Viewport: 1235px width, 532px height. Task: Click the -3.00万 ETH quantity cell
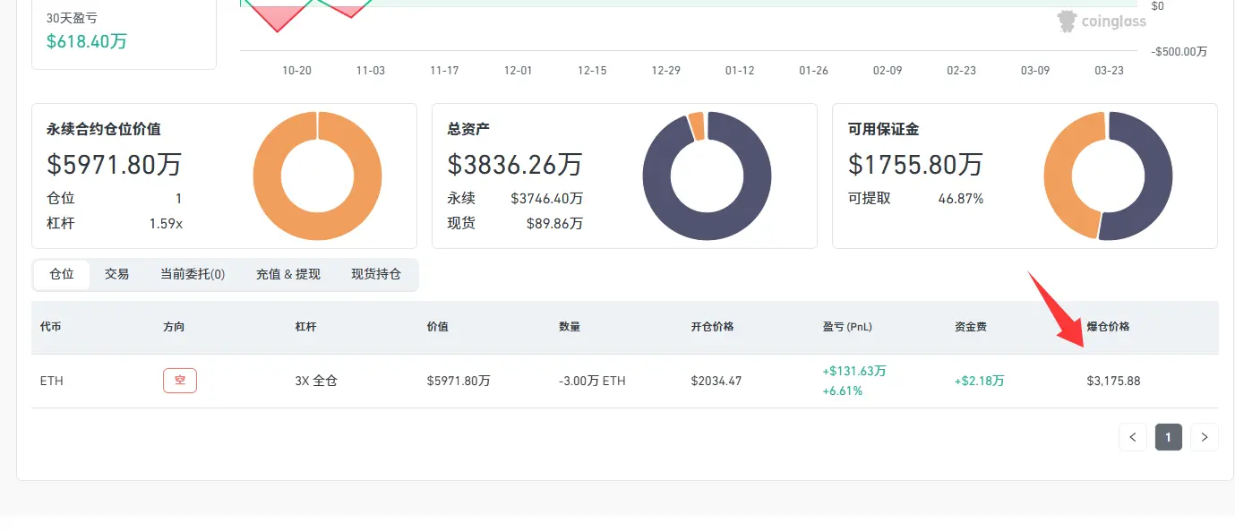pyautogui.click(x=592, y=381)
